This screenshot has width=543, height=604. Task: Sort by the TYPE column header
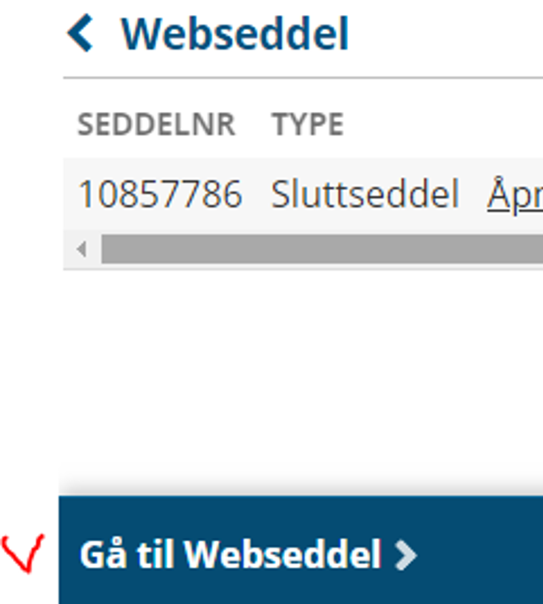(307, 124)
